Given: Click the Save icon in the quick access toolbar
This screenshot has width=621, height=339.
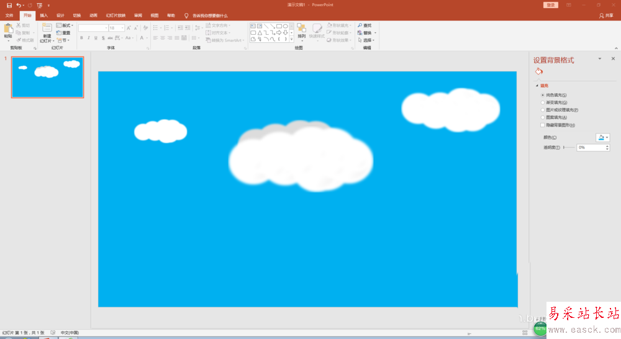Looking at the screenshot, I should pyautogui.click(x=9, y=5).
